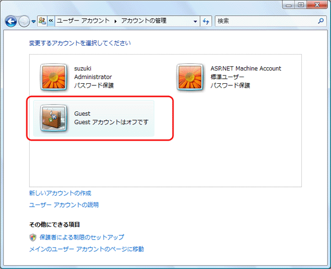Click inside the 検索 search field
331x269 pixels.
pyautogui.click(x=265, y=21)
